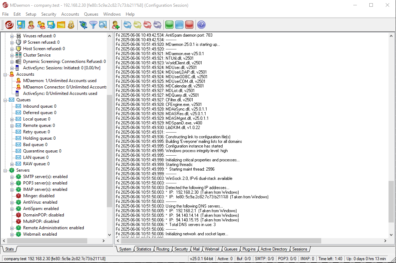Open the Setup menu

[x=31, y=14]
